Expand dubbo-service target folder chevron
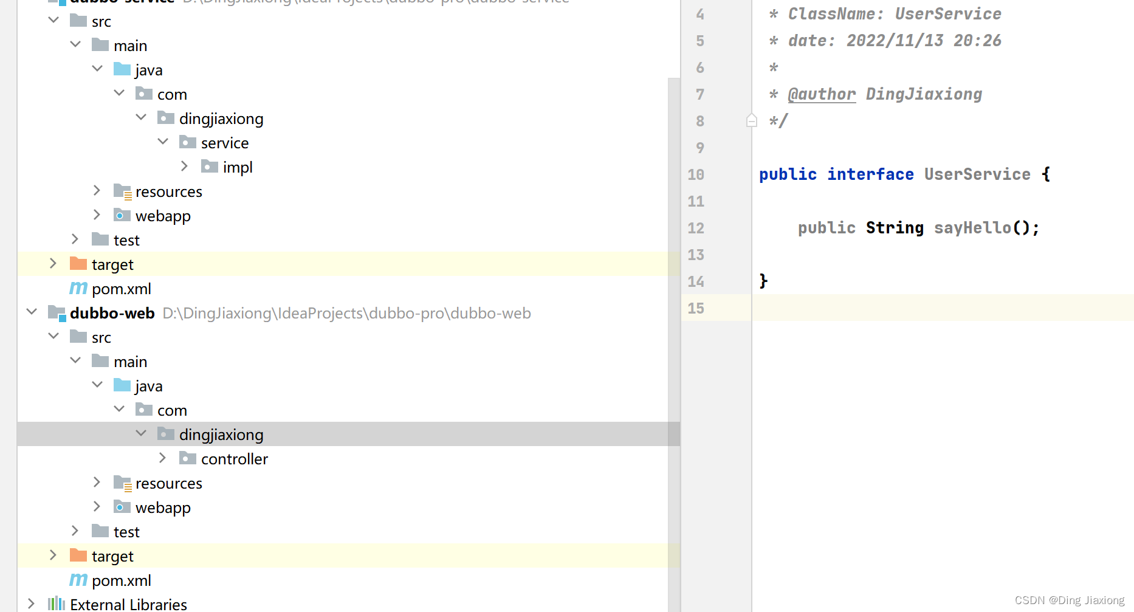Screen dimensions: 1134x612 pyautogui.click(x=53, y=263)
